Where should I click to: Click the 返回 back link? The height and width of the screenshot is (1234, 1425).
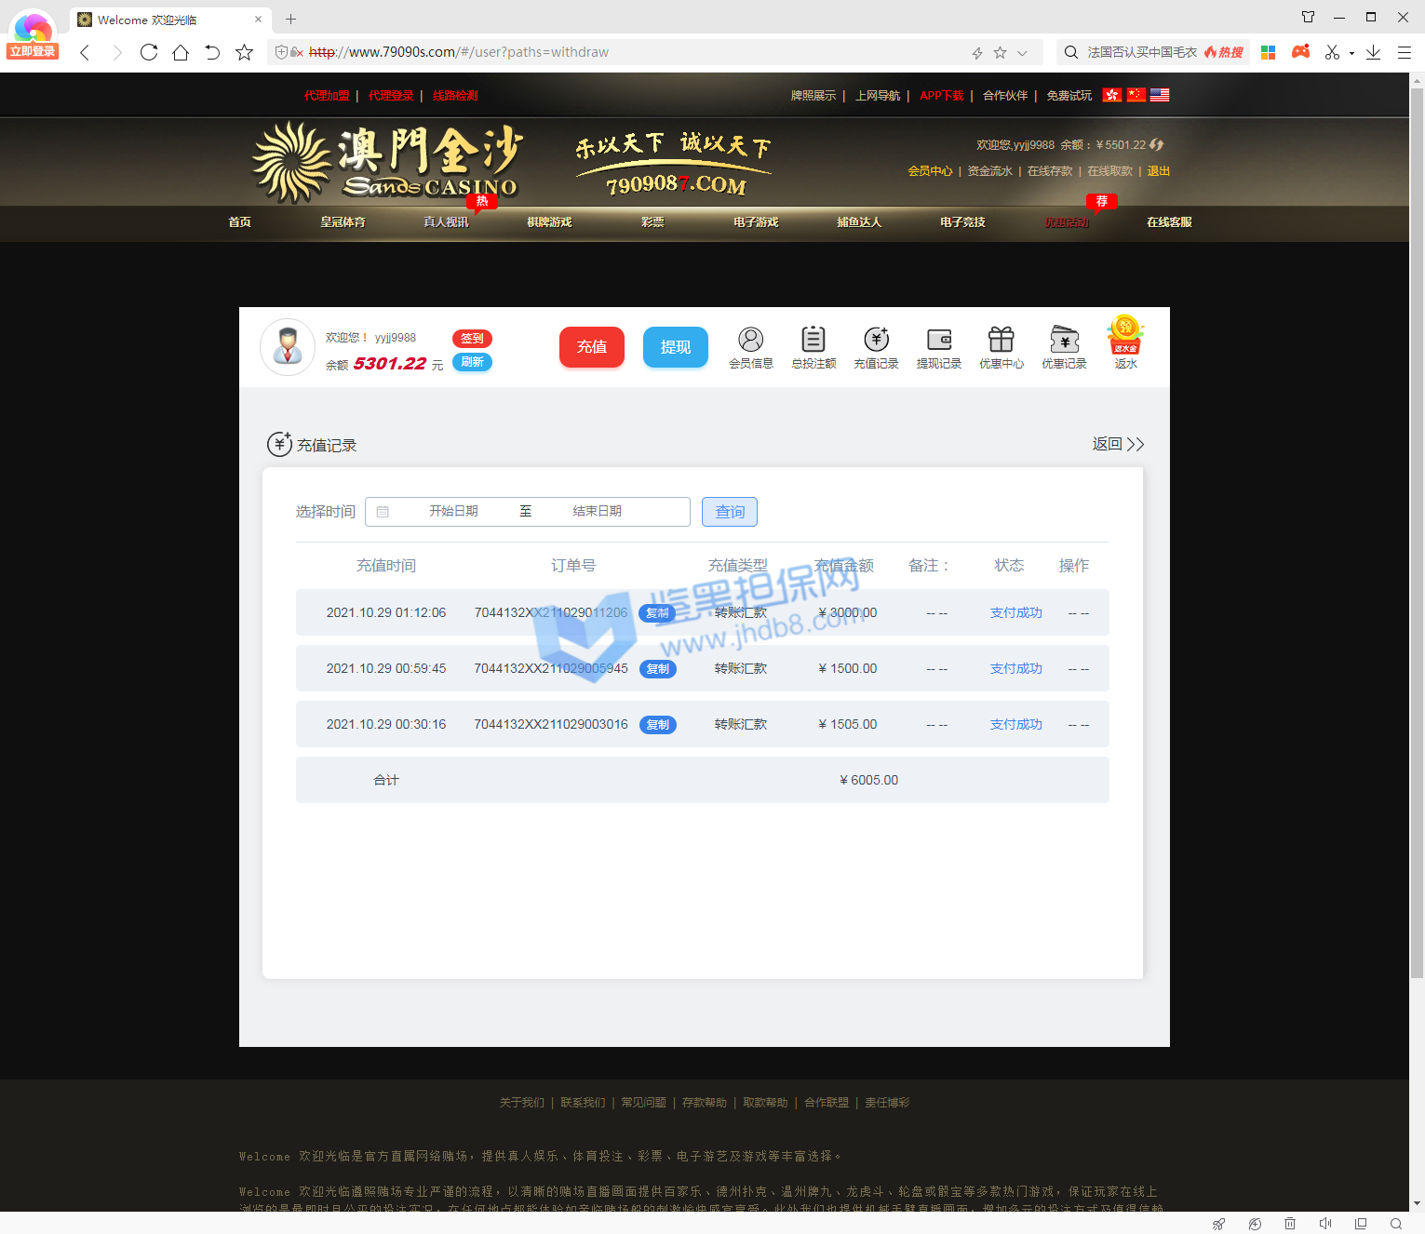pyautogui.click(x=1117, y=445)
